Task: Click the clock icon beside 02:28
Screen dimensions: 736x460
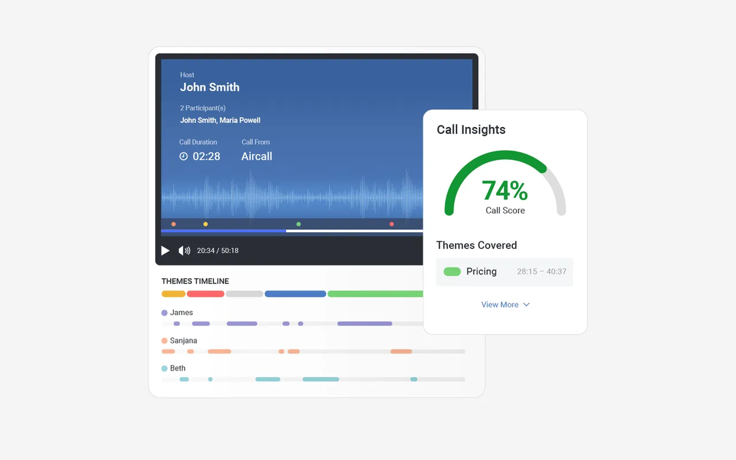Action: click(x=183, y=157)
